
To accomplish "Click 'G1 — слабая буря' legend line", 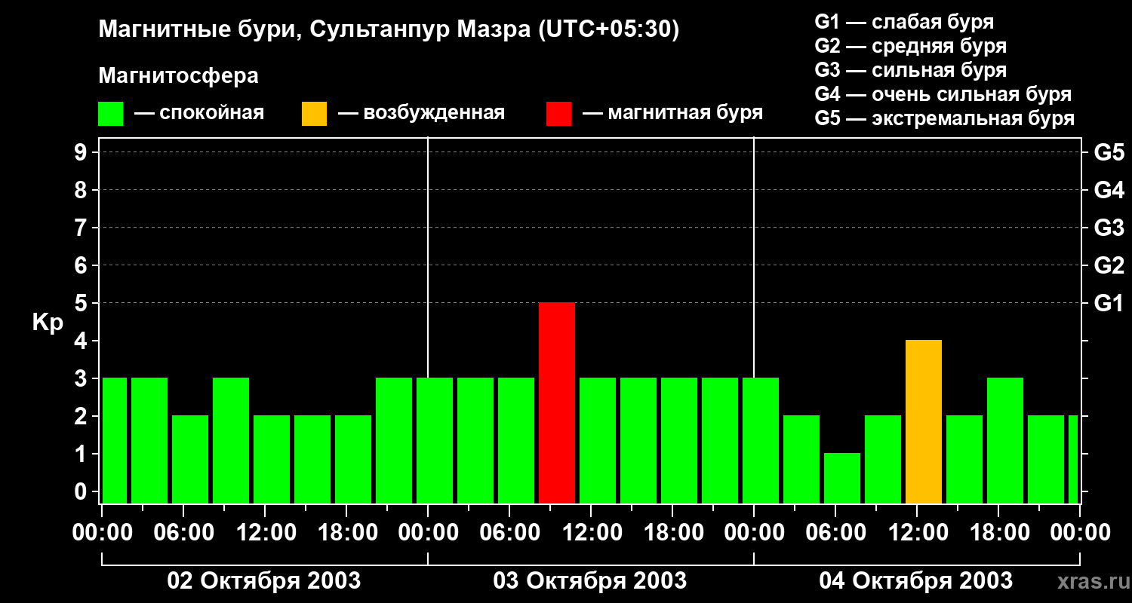I will 904,22.
